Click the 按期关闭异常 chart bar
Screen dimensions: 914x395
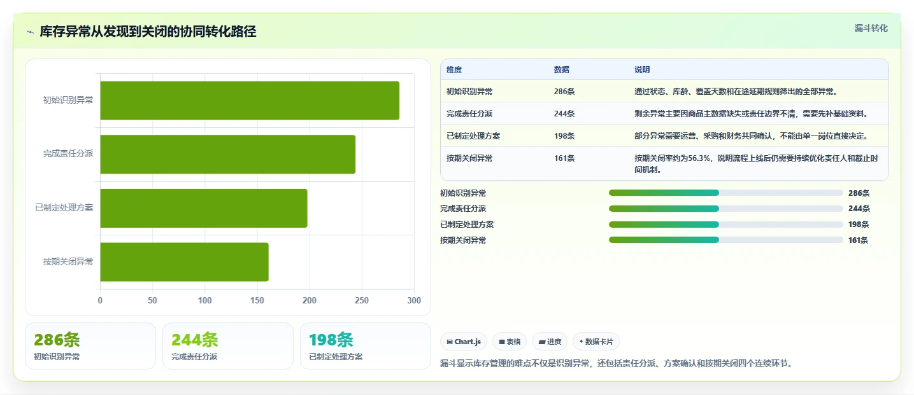(x=184, y=261)
